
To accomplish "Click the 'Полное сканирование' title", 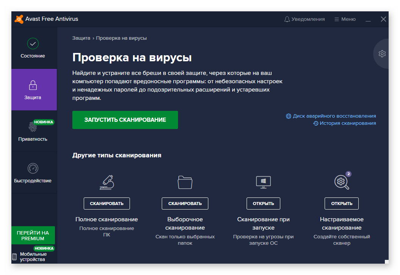I will 107,219.
